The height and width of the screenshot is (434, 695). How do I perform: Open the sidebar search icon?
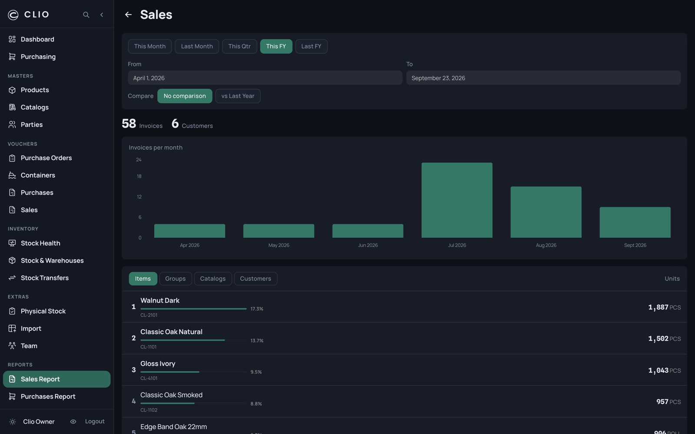pos(86,15)
